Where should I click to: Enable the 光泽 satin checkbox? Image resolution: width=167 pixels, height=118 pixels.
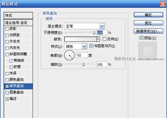coord(7,74)
